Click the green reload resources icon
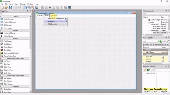The height and width of the screenshot is (95, 170). (148, 70)
